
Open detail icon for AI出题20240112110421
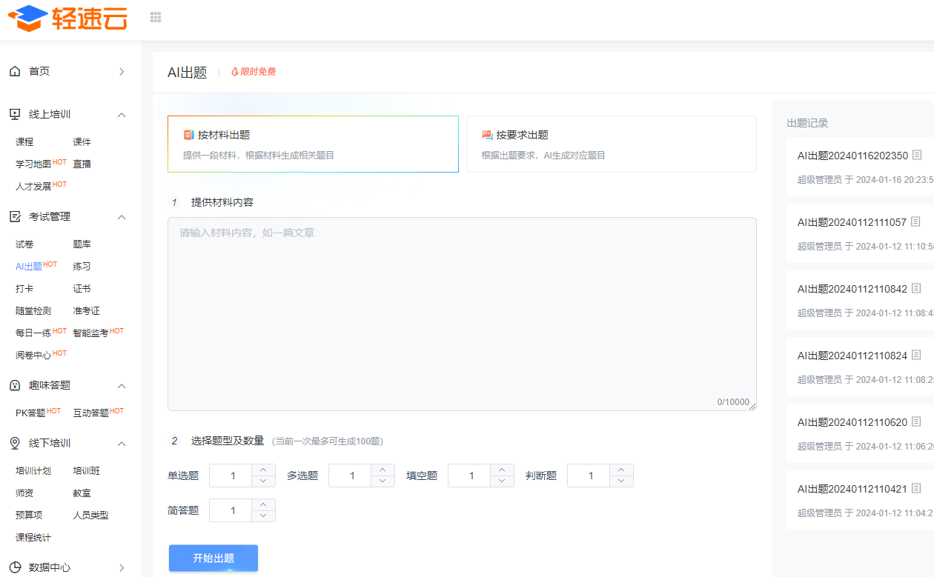click(x=916, y=489)
